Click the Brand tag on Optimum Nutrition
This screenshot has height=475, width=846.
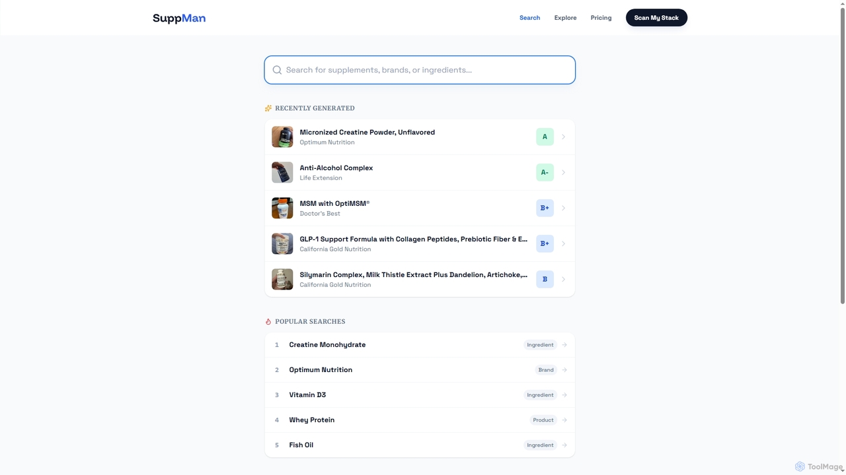[x=546, y=370]
